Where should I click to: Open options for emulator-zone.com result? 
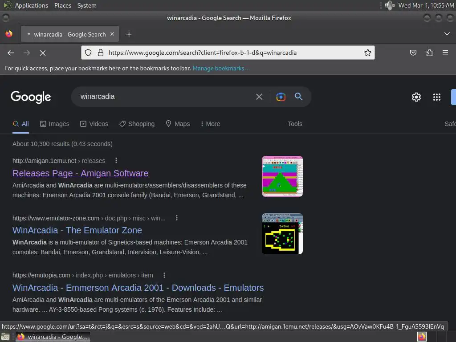click(x=176, y=218)
